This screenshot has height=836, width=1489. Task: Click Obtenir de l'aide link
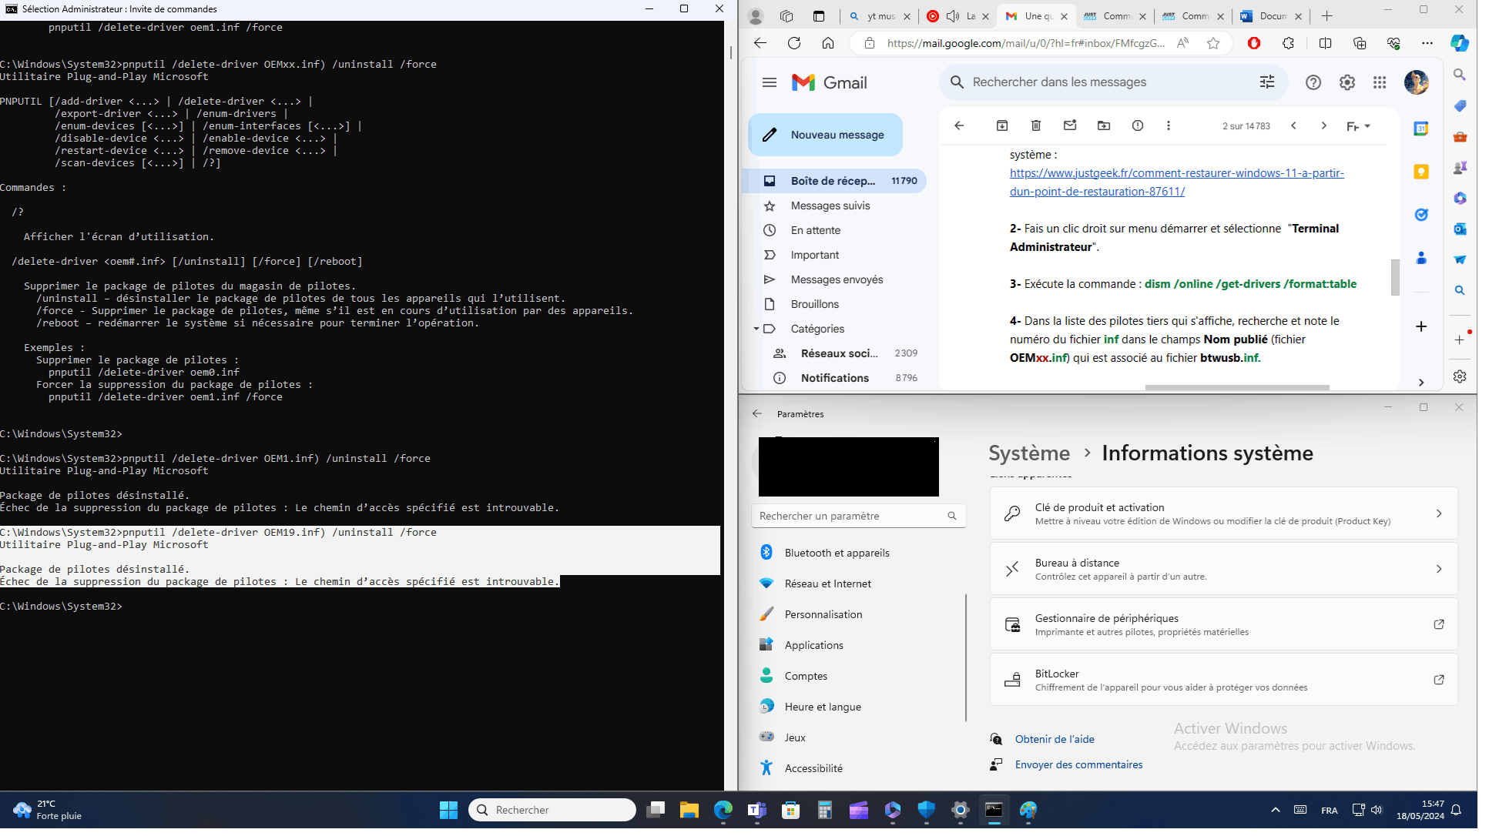pos(1054,739)
